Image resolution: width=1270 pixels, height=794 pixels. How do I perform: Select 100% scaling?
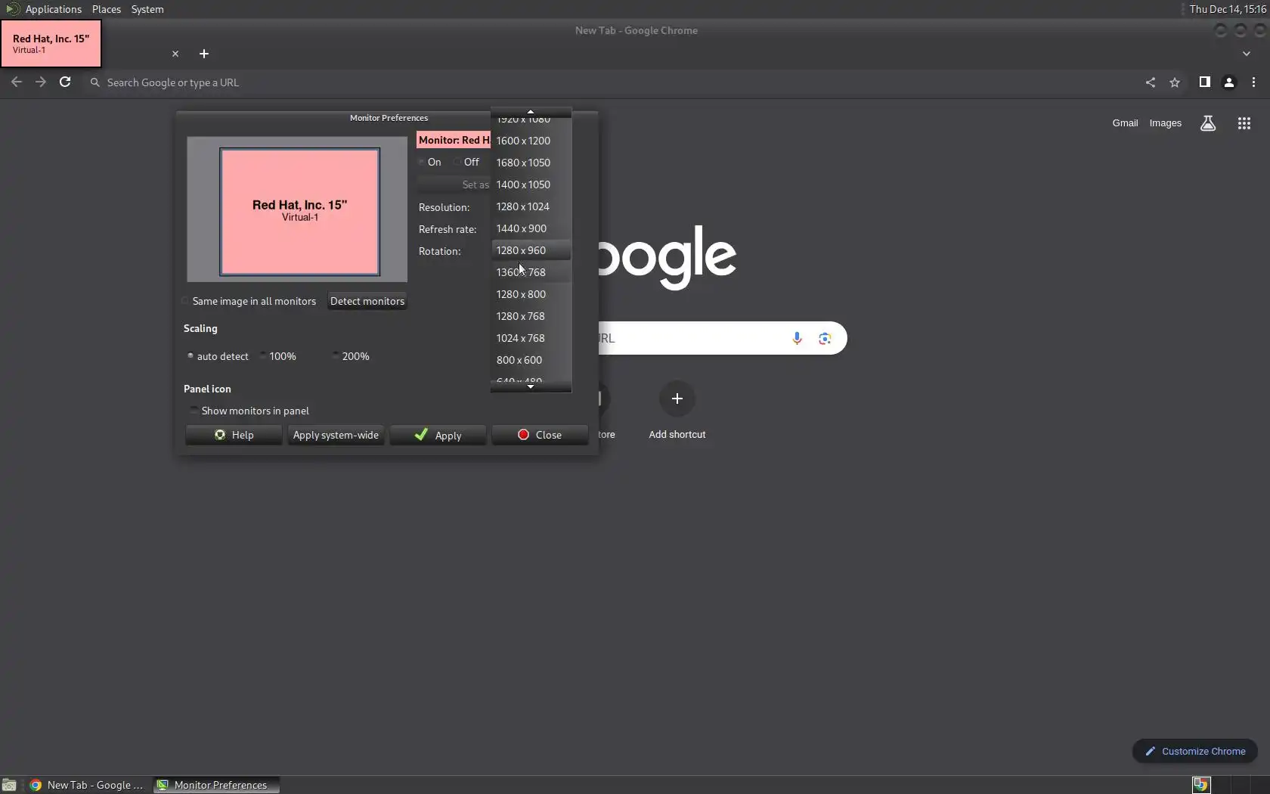[x=278, y=356]
